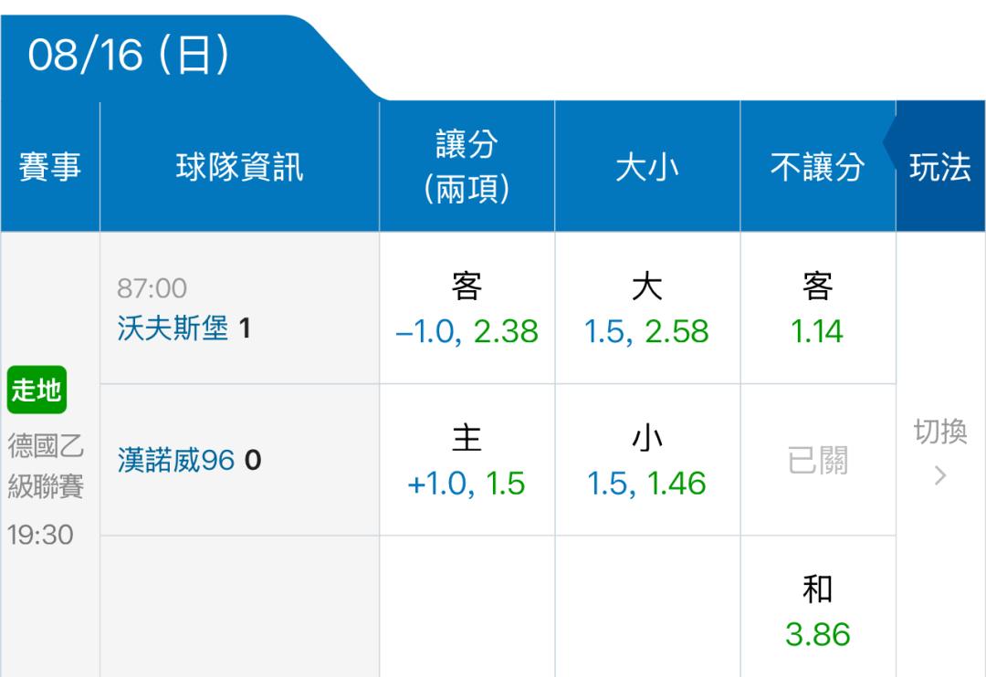Click the 切換 chevron arrow icon
Viewport: 986px width, 677px height.
click(x=940, y=475)
